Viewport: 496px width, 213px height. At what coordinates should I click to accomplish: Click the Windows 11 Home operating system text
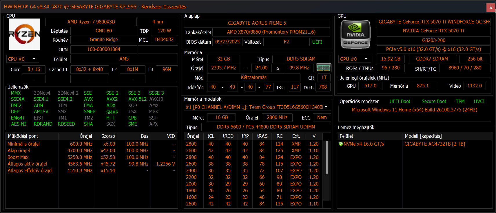click(414, 110)
